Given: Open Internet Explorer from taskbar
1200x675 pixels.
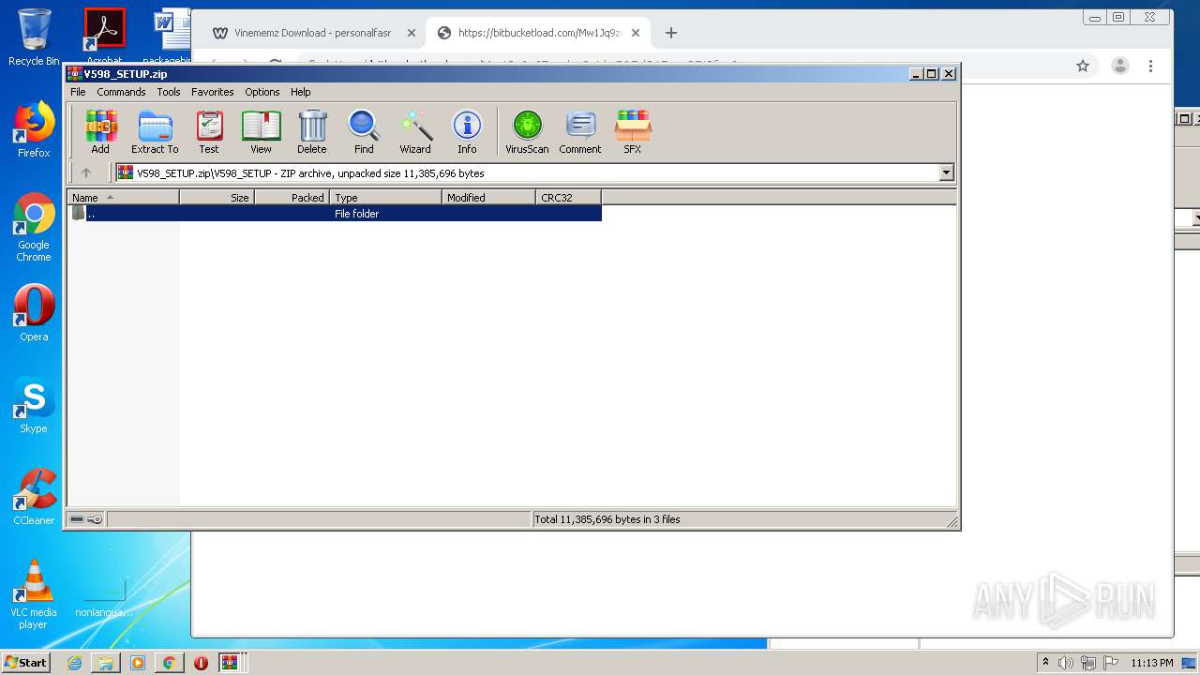Looking at the screenshot, I should point(74,663).
